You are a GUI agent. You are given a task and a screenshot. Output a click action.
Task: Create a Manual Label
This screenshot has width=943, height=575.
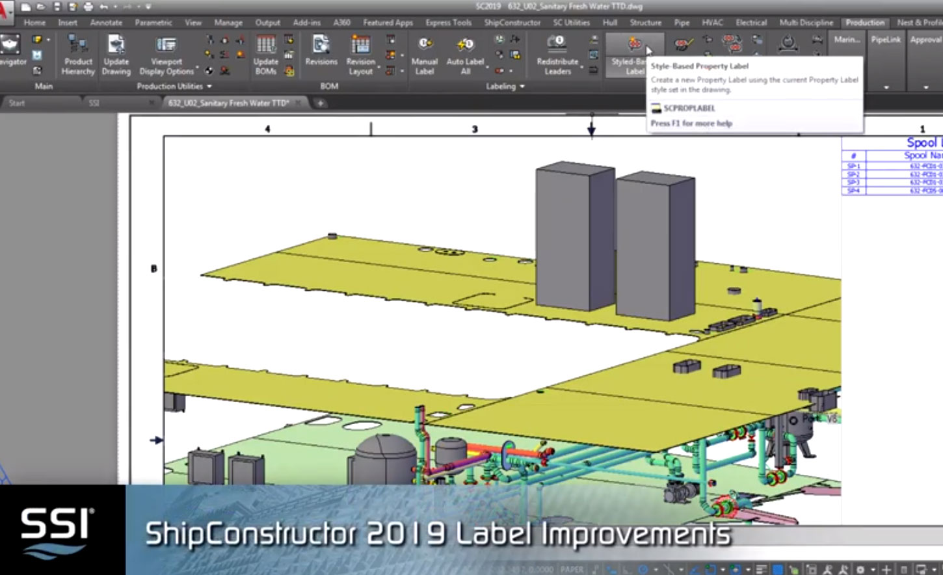click(425, 55)
